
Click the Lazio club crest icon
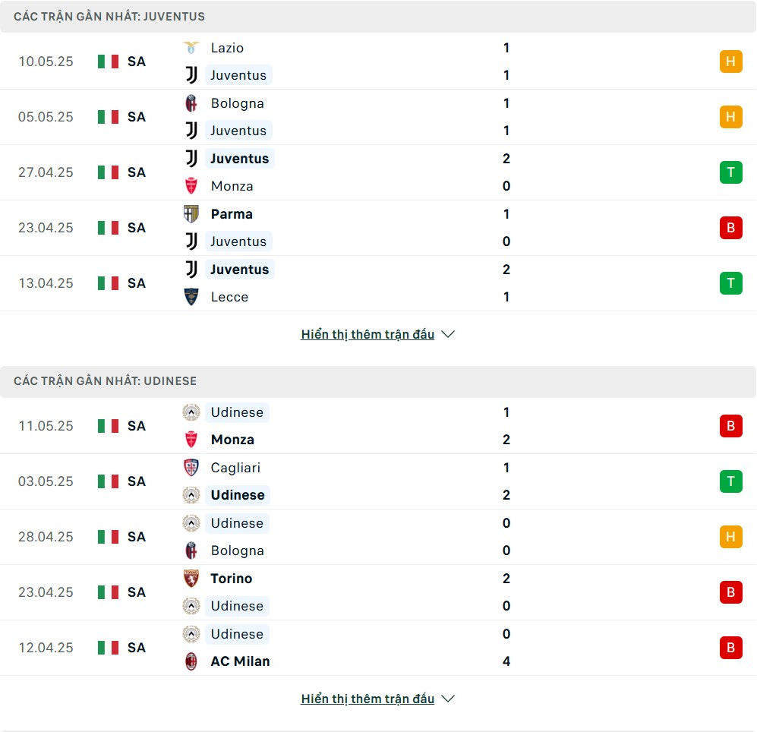(x=191, y=48)
